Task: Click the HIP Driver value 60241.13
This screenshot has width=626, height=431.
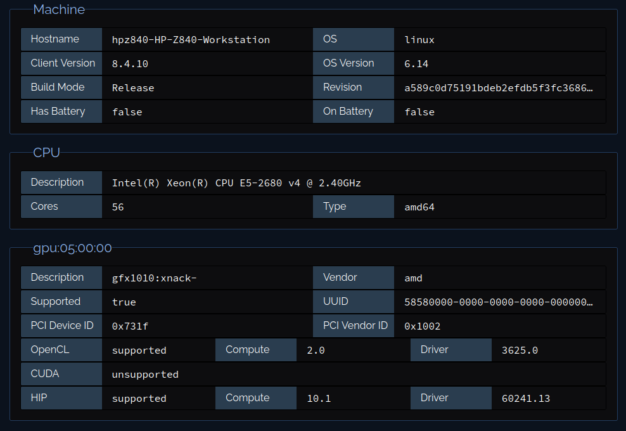Action: pos(526,399)
